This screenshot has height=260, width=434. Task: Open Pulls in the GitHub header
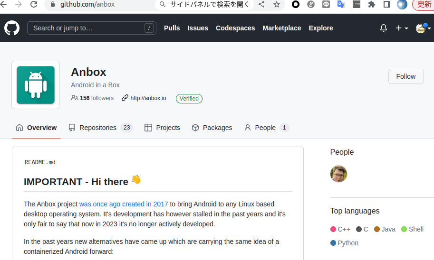pos(172,28)
